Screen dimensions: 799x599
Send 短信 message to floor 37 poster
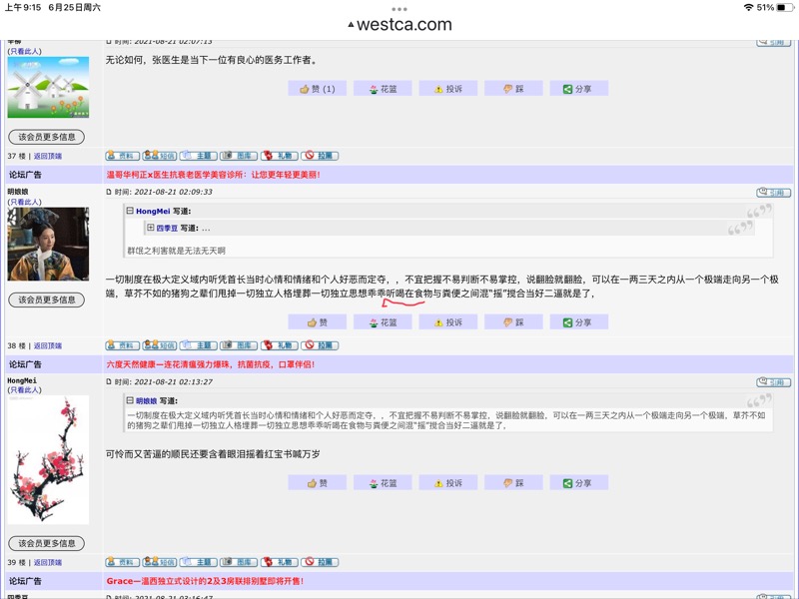[x=160, y=156]
